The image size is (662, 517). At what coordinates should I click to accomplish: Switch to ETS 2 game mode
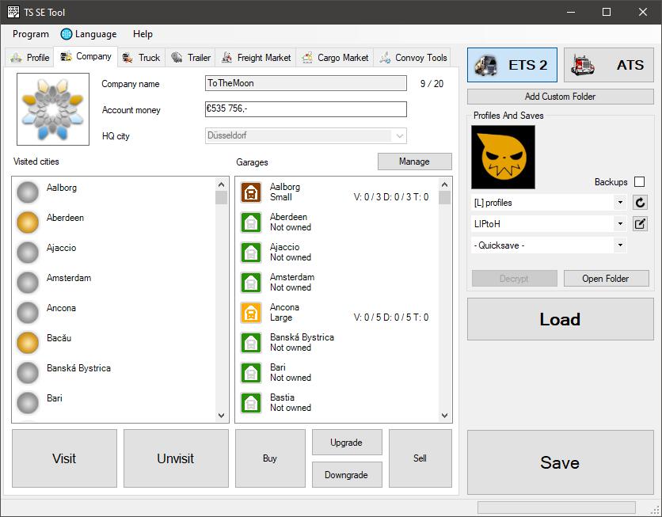(x=512, y=65)
